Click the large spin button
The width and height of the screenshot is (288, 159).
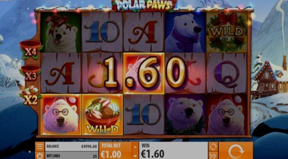(236, 150)
